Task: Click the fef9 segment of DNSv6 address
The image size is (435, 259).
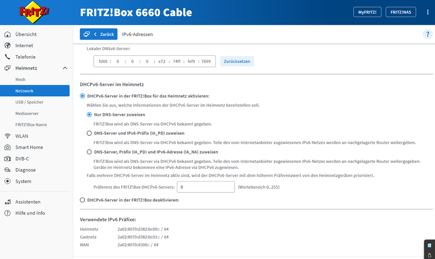Action: click(x=191, y=61)
